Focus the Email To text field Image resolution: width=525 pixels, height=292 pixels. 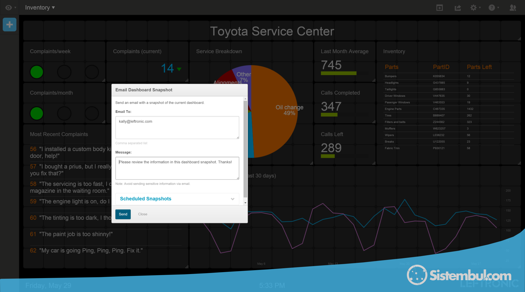click(177, 128)
